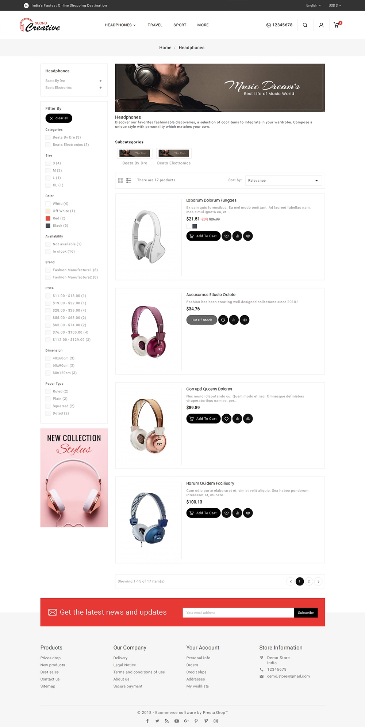Select the Red color filter swatch
Viewport: 365px width, 727px height.
[x=48, y=218]
